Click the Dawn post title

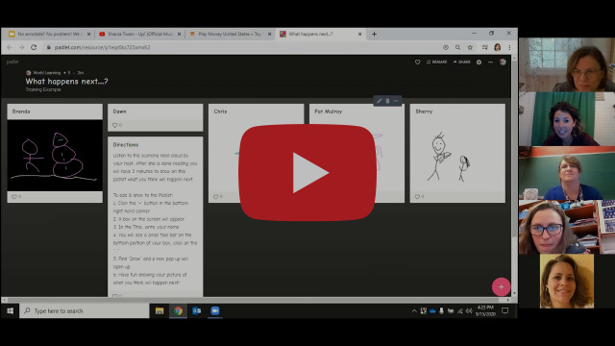(119, 111)
